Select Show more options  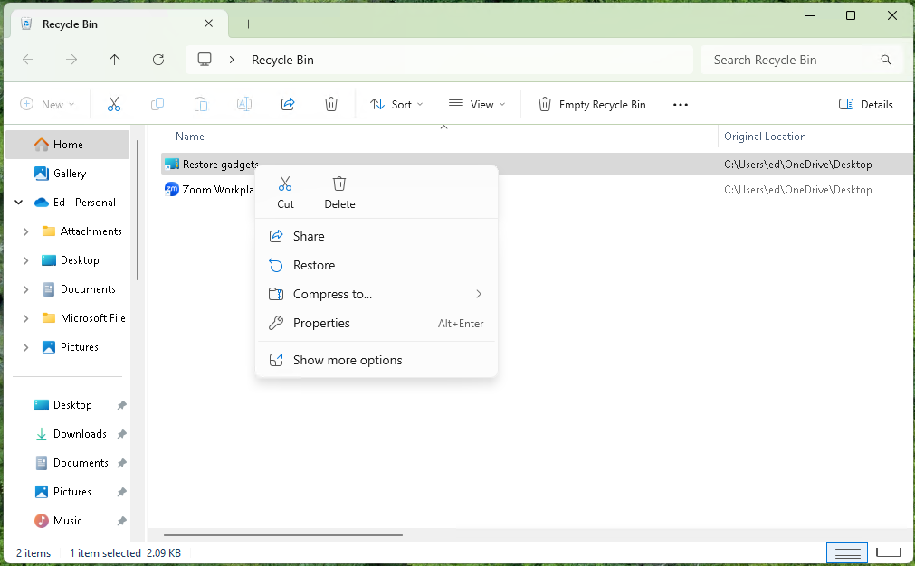(376, 360)
